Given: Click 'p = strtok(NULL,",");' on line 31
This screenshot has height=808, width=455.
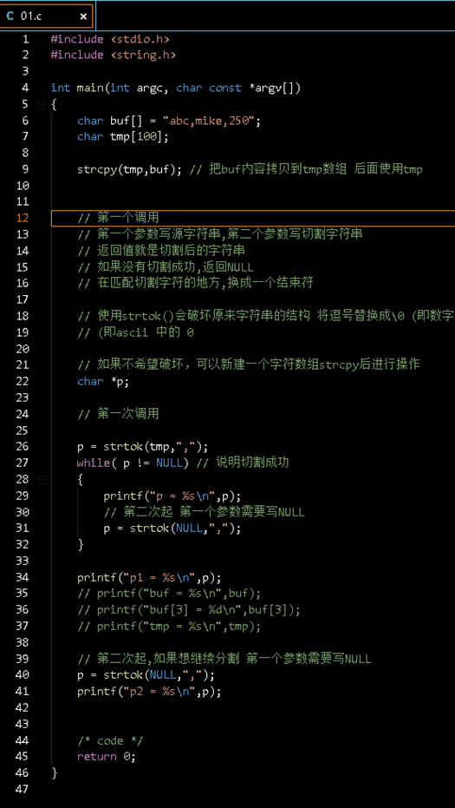Looking at the screenshot, I should pos(172,529).
